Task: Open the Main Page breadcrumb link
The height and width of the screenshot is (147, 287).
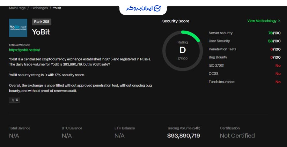Action: [17, 8]
